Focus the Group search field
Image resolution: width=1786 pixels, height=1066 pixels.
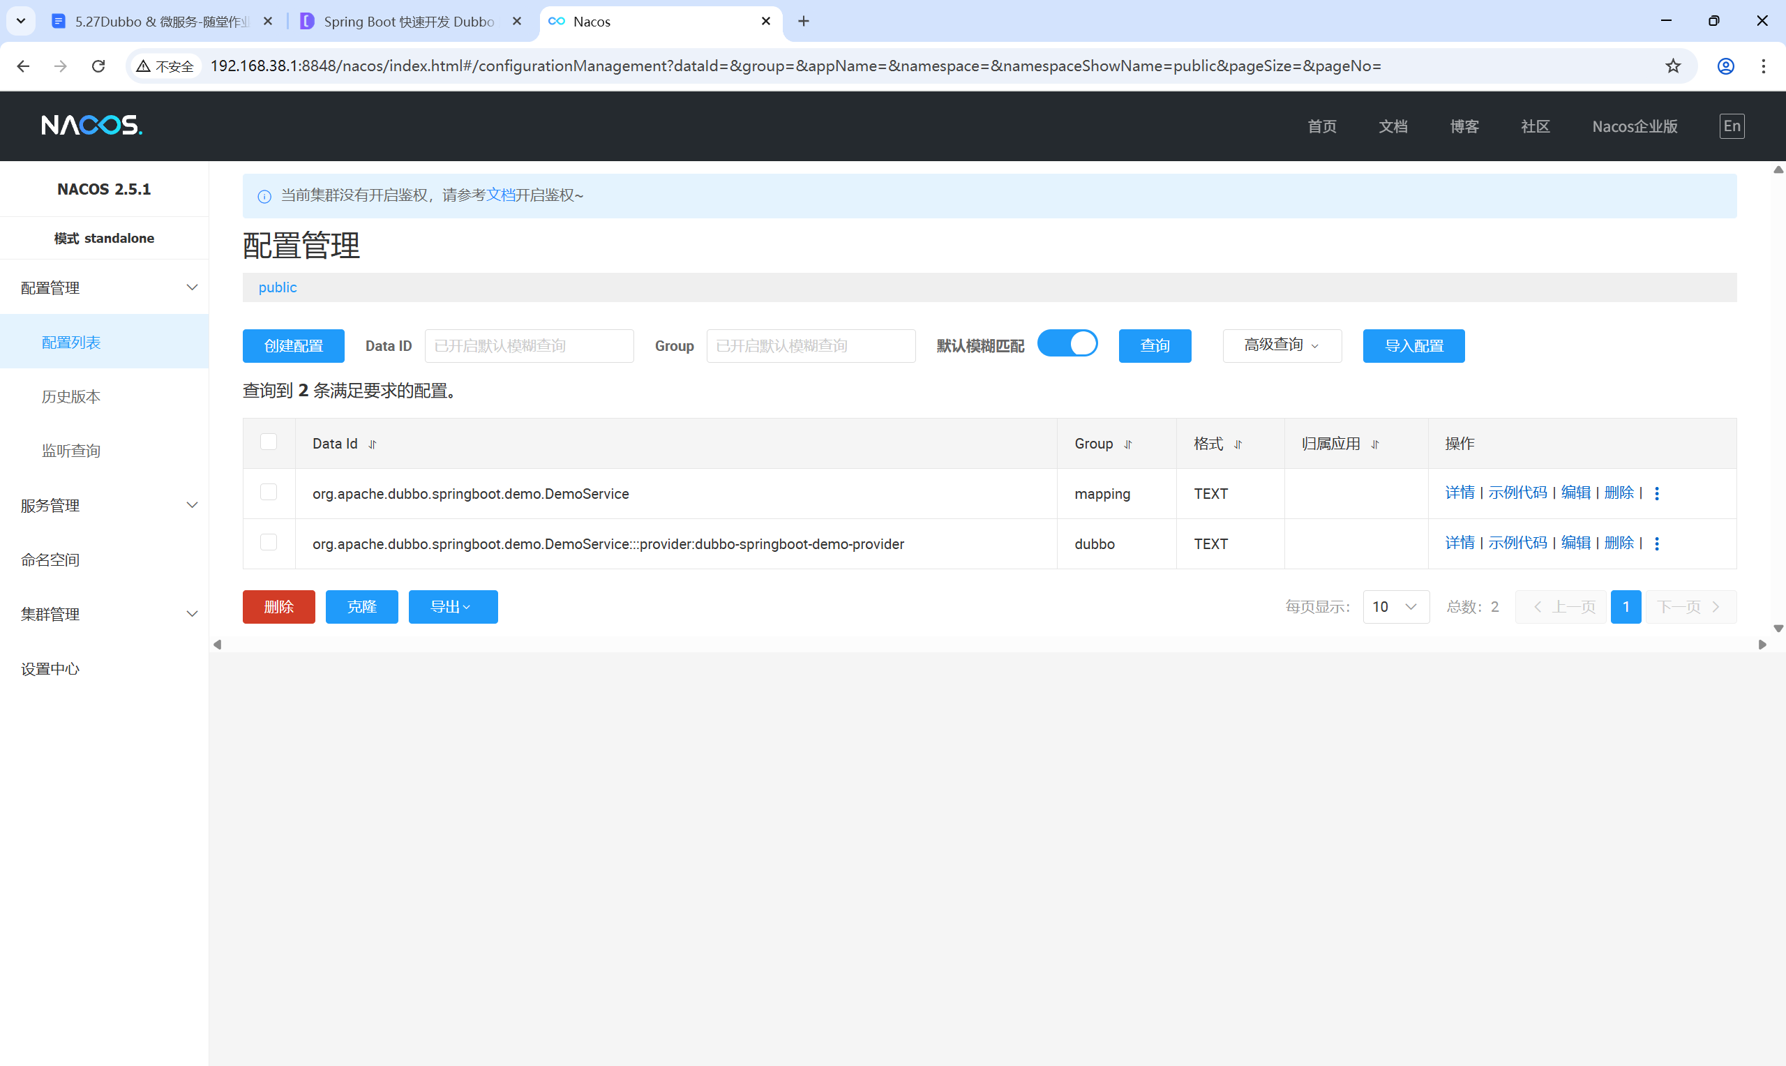811,345
